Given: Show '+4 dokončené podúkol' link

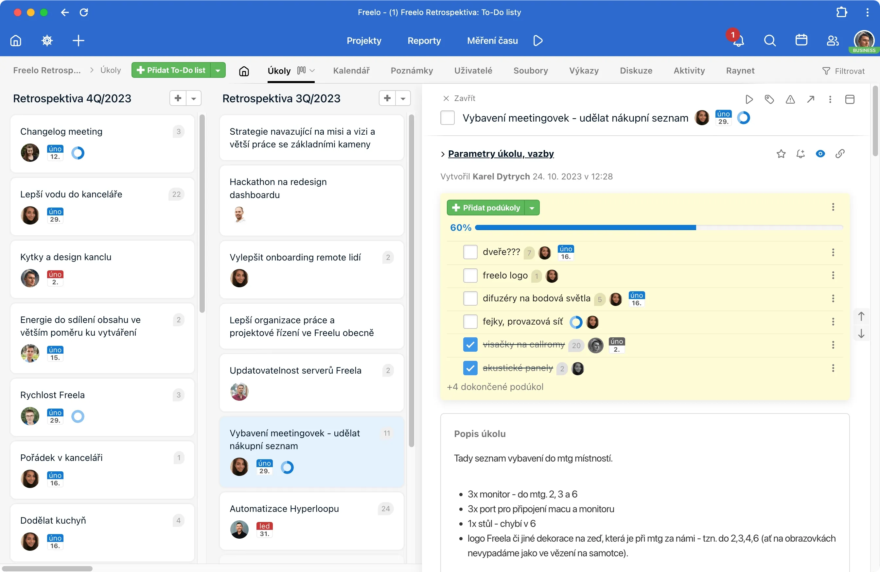Looking at the screenshot, I should coord(495,387).
